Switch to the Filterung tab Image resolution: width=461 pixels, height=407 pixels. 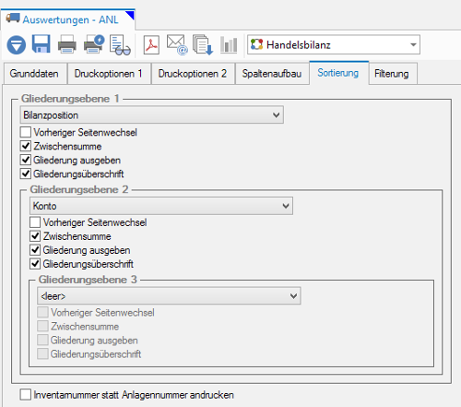point(392,74)
